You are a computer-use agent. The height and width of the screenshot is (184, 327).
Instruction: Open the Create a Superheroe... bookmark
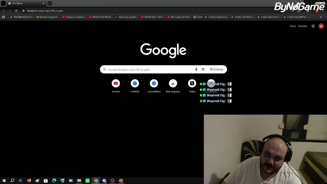pos(217,17)
